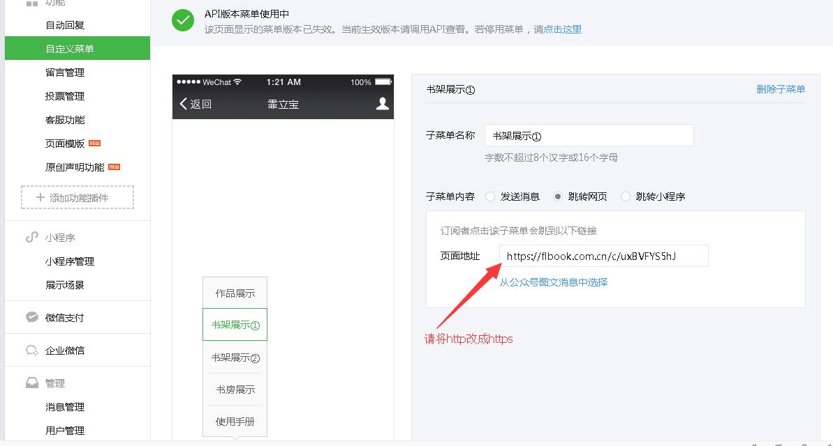
Task: Click the 页面地址 URL input field
Action: click(603, 256)
